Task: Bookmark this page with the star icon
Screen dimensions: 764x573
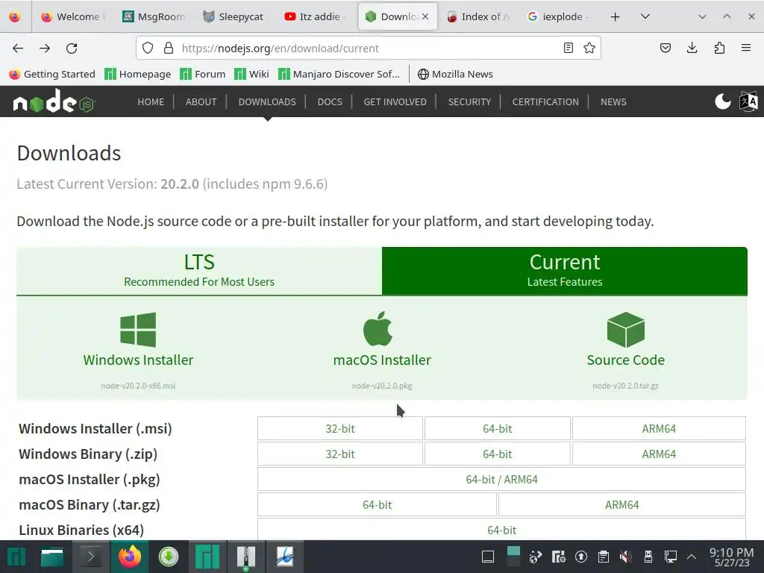Action: tap(589, 48)
